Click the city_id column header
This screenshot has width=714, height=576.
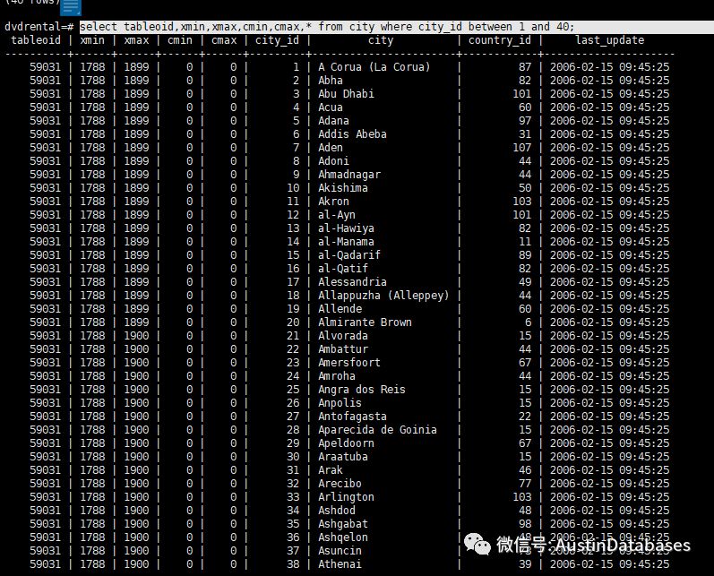click(x=277, y=40)
